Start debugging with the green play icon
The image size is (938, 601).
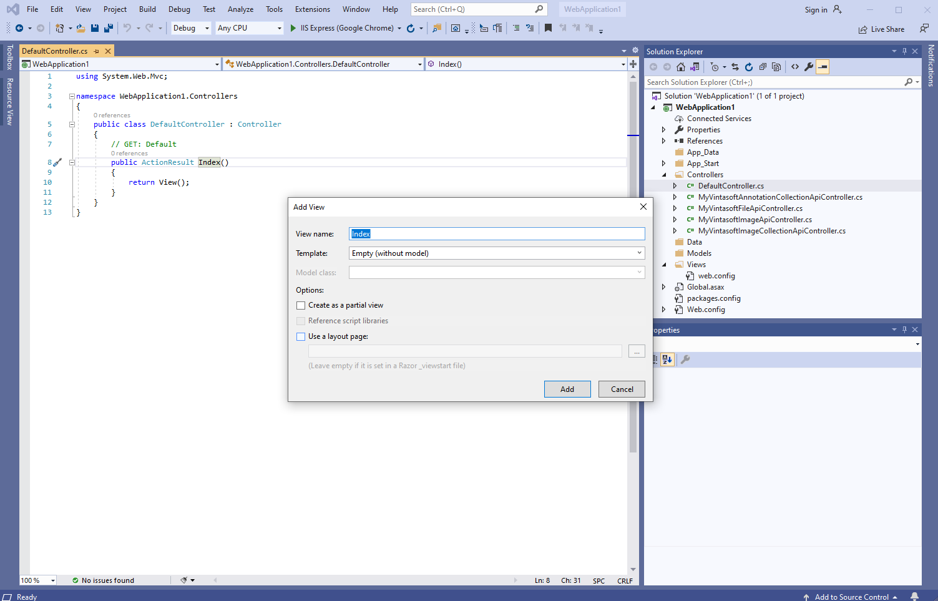pyautogui.click(x=293, y=28)
